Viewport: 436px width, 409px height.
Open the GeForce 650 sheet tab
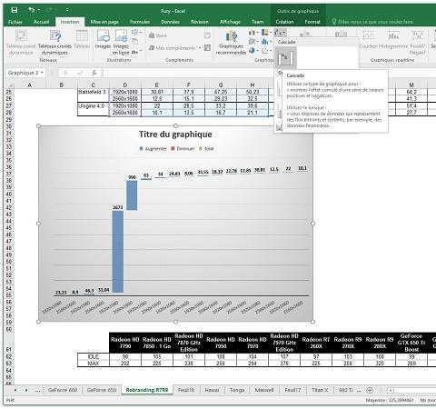[102, 390]
